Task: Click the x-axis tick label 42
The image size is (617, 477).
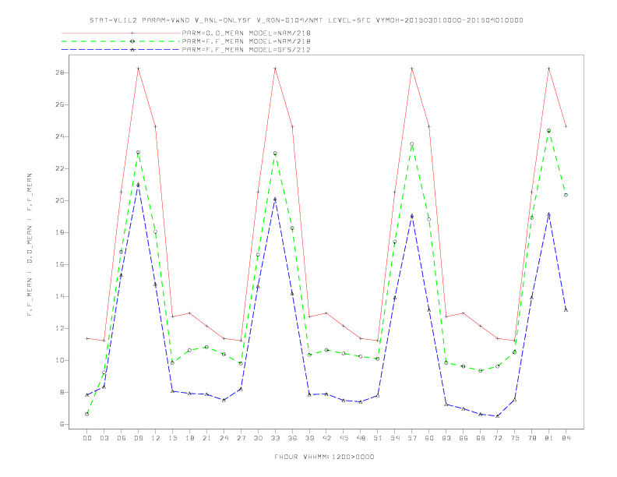Action: click(326, 438)
